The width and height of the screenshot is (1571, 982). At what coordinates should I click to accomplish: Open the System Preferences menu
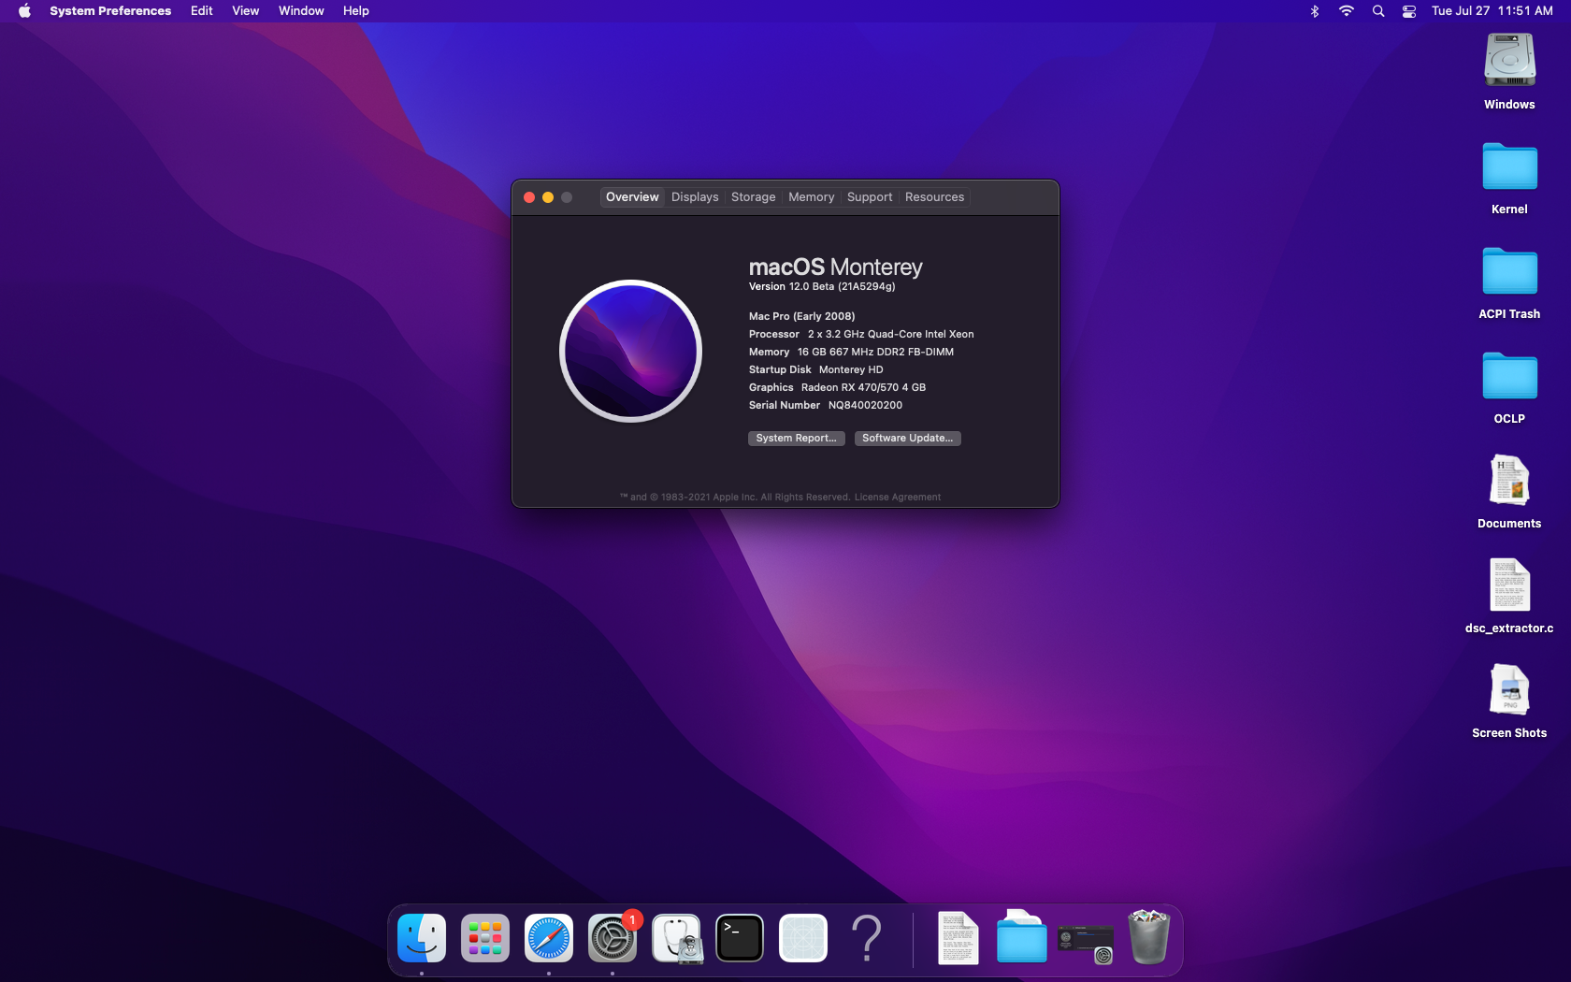110,11
